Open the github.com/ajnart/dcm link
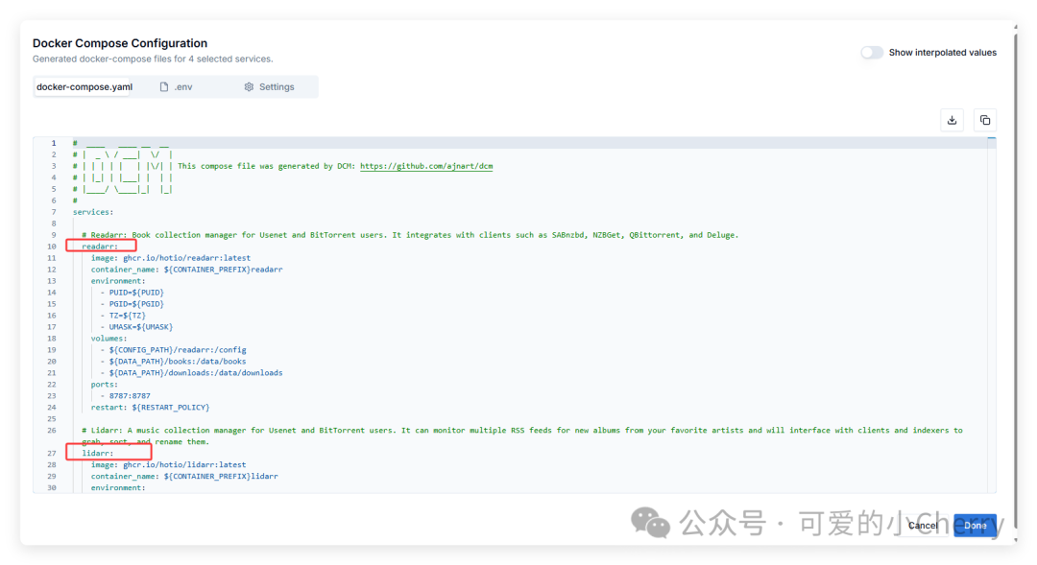The image size is (1037, 565). point(426,166)
